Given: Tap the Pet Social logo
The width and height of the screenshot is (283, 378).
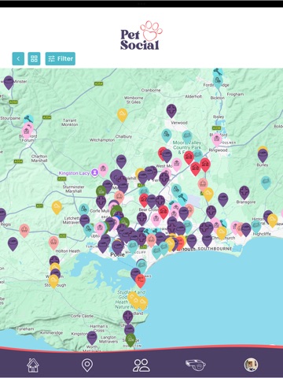Looking at the screenshot, I should (141, 35).
